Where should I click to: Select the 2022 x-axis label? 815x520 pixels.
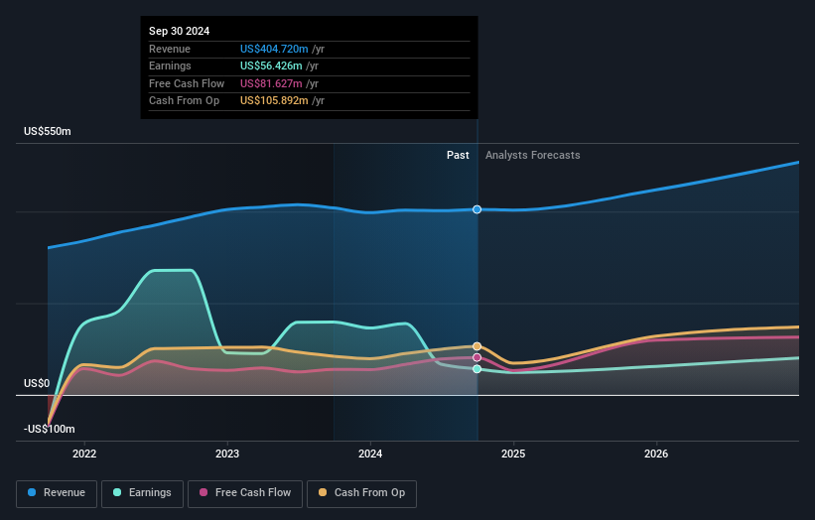pos(84,454)
